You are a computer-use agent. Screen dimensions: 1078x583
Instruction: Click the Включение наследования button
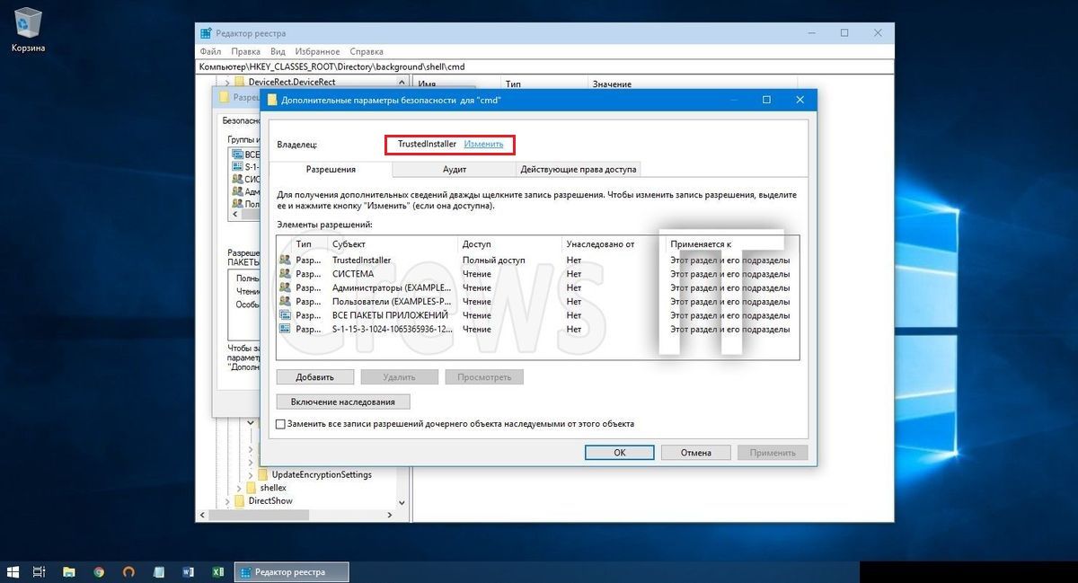[x=343, y=402]
